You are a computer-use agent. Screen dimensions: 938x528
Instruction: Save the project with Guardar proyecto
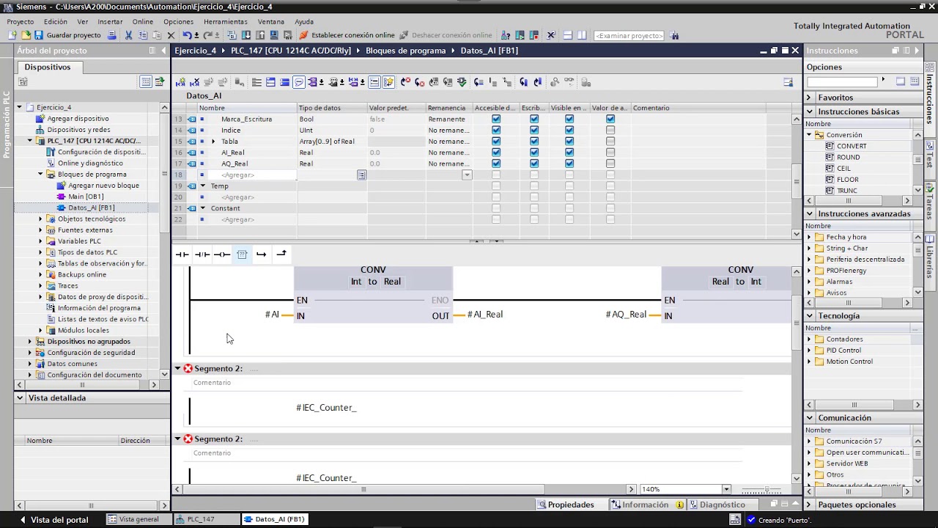(68, 35)
